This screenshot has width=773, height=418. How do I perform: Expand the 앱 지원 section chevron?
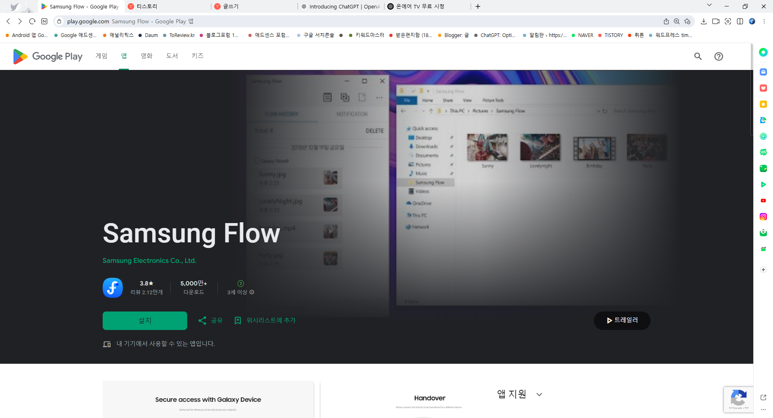(539, 394)
